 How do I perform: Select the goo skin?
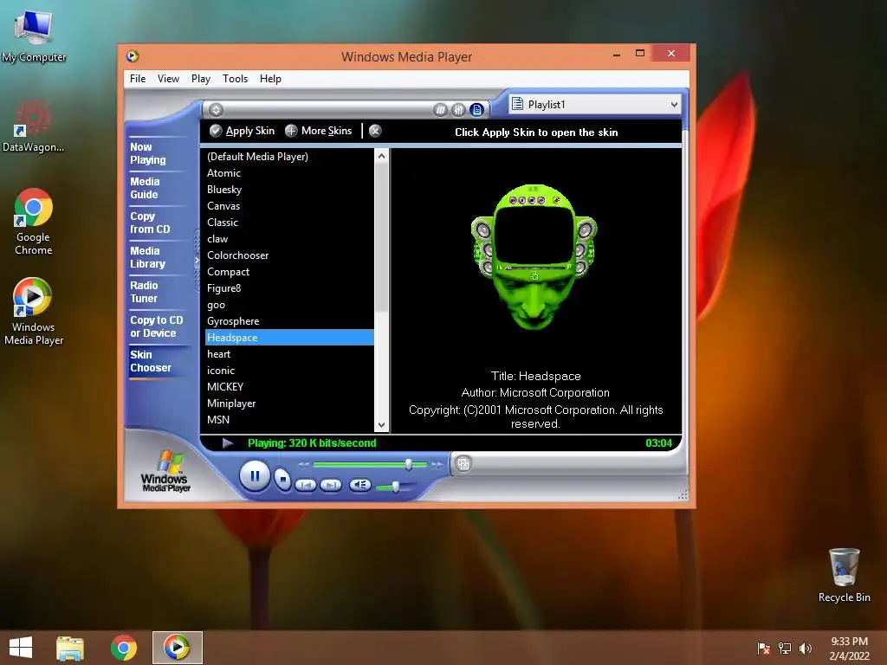coord(289,304)
